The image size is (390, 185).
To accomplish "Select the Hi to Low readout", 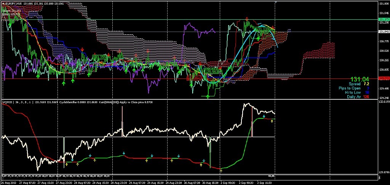I will (357, 92).
